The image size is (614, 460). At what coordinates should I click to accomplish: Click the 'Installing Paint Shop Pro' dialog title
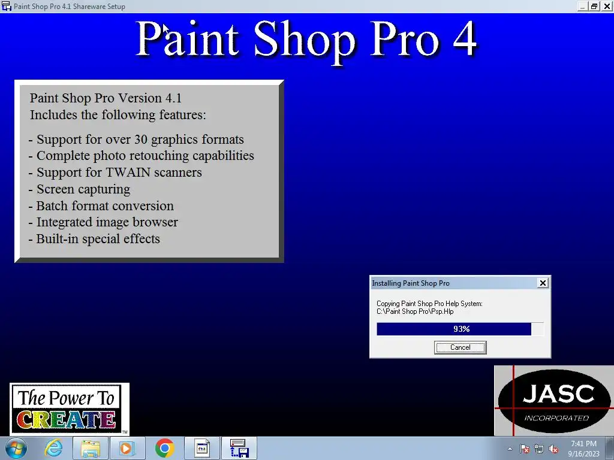coord(411,283)
